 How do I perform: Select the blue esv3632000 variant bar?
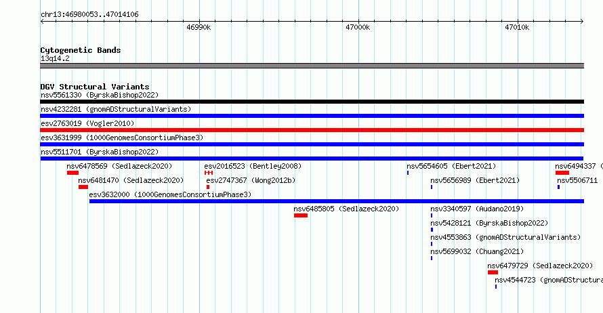[x=337, y=201]
